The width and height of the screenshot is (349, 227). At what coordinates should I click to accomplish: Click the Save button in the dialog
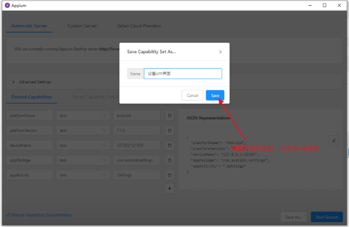(x=215, y=96)
